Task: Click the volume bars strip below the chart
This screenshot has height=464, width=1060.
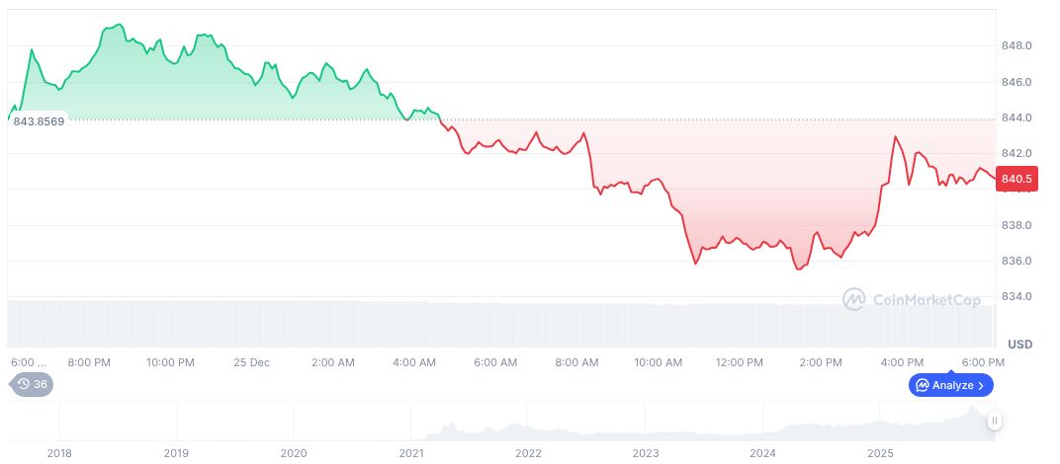Action: pos(494,322)
